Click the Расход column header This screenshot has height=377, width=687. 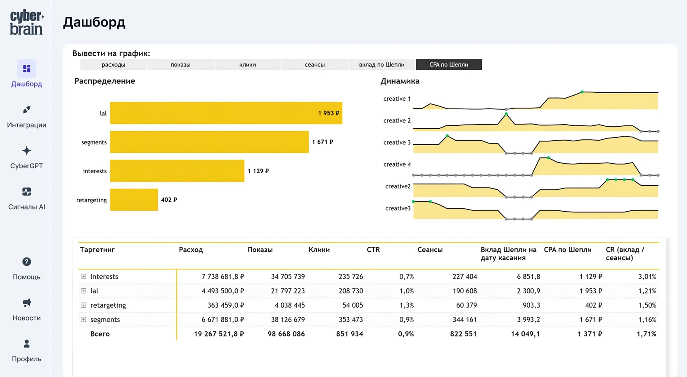click(191, 250)
